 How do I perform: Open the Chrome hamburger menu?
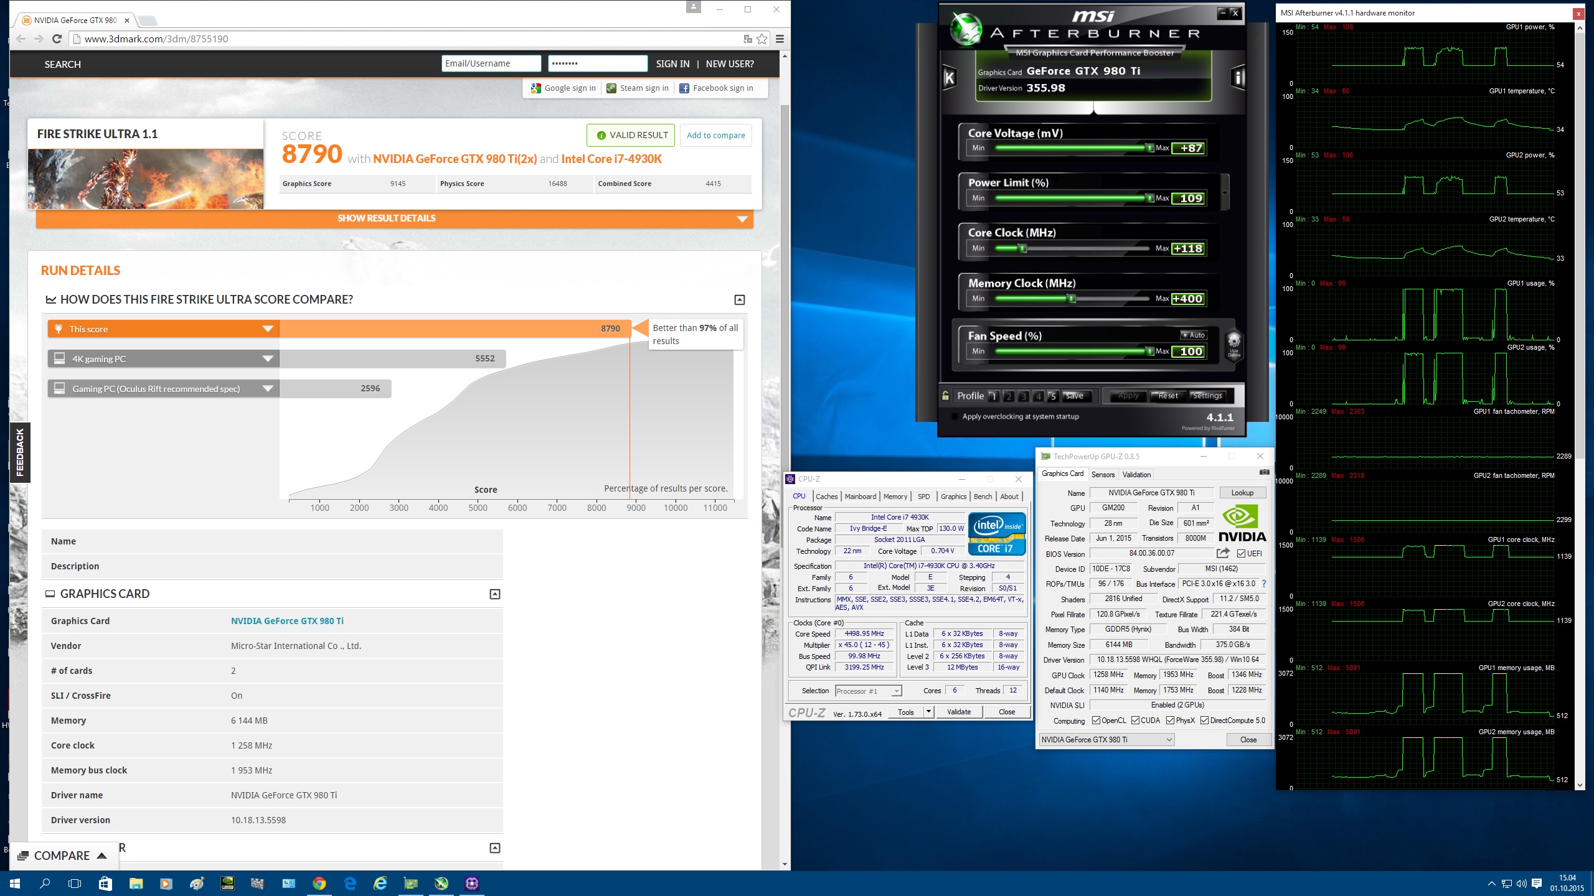pyautogui.click(x=780, y=39)
